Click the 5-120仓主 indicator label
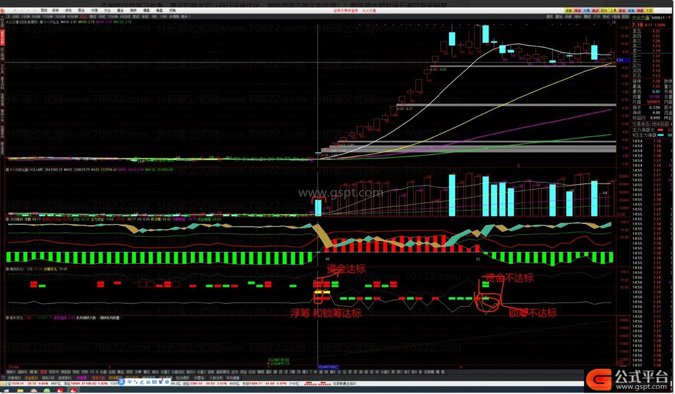This screenshot has width=675, height=394. (x=52, y=22)
